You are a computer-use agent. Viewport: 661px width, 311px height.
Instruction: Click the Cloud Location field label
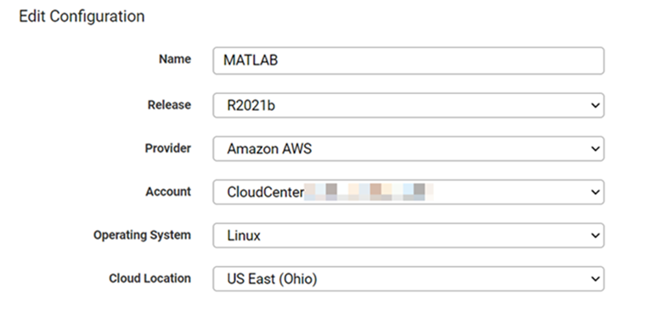pos(150,278)
